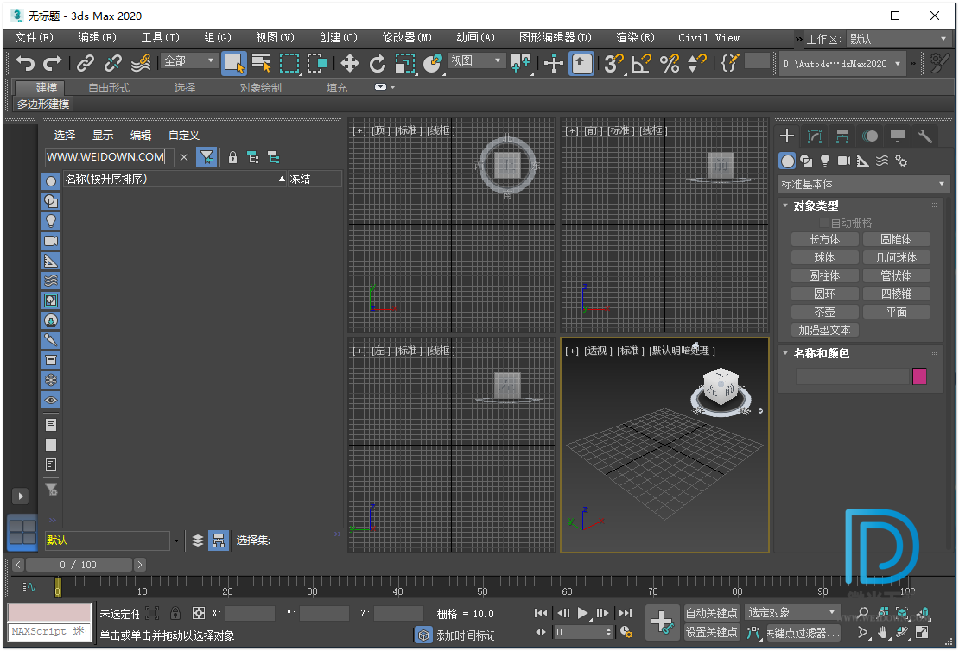This screenshot has width=959, height=651.
Task: Toggle 自动关键点 auto key button
Action: click(711, 613)
